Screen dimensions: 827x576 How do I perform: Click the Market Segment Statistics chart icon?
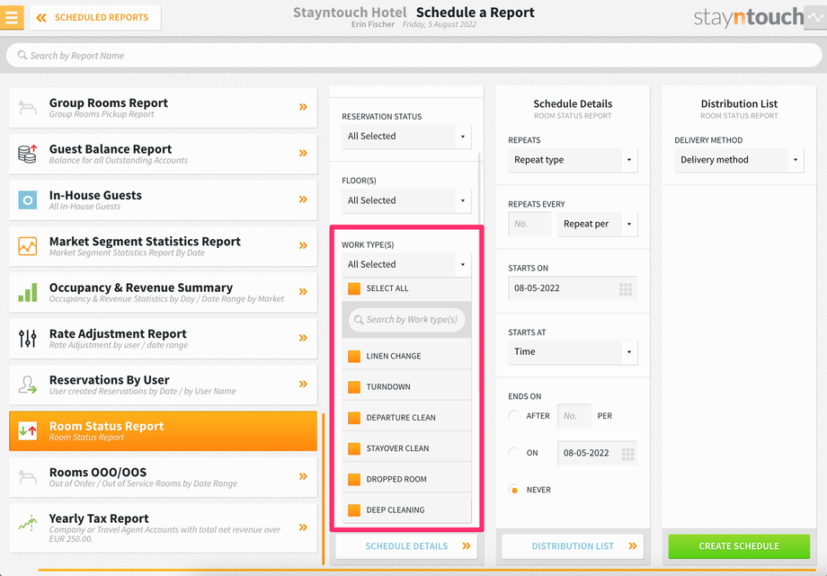click(x=28, y=246)
